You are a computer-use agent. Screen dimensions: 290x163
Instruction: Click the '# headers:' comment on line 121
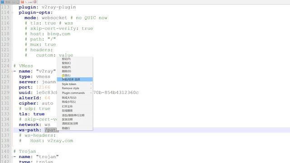[x=39, y=50]
